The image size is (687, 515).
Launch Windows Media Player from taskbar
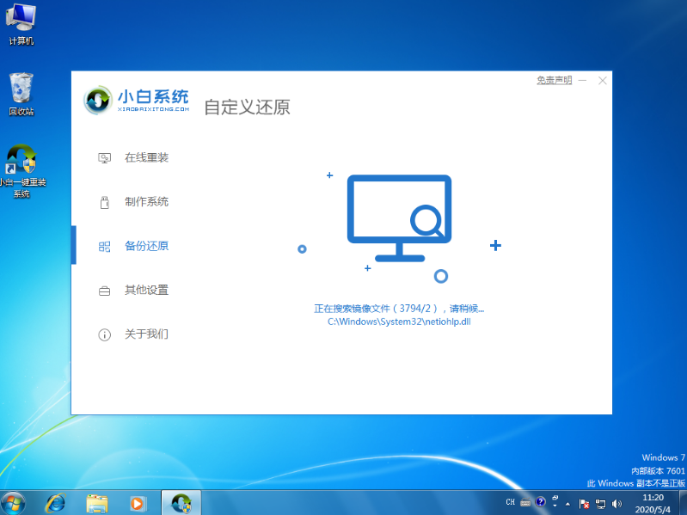(x=137, y=502)
